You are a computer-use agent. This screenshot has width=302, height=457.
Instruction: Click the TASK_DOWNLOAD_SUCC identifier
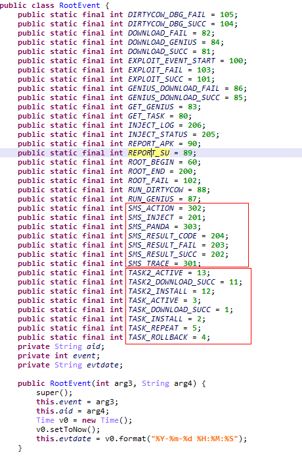[169, 310]
